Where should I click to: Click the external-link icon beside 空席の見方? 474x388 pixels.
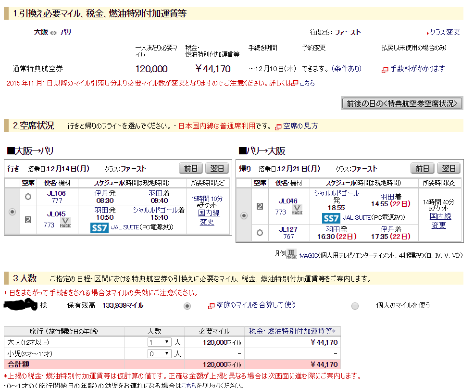point(278,127)
